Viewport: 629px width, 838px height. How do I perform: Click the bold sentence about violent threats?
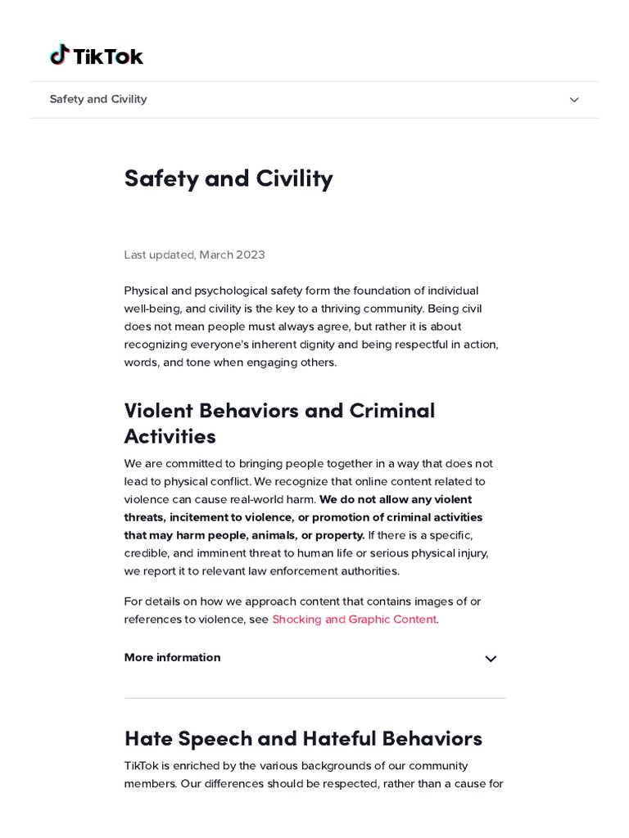pos(303,517)
